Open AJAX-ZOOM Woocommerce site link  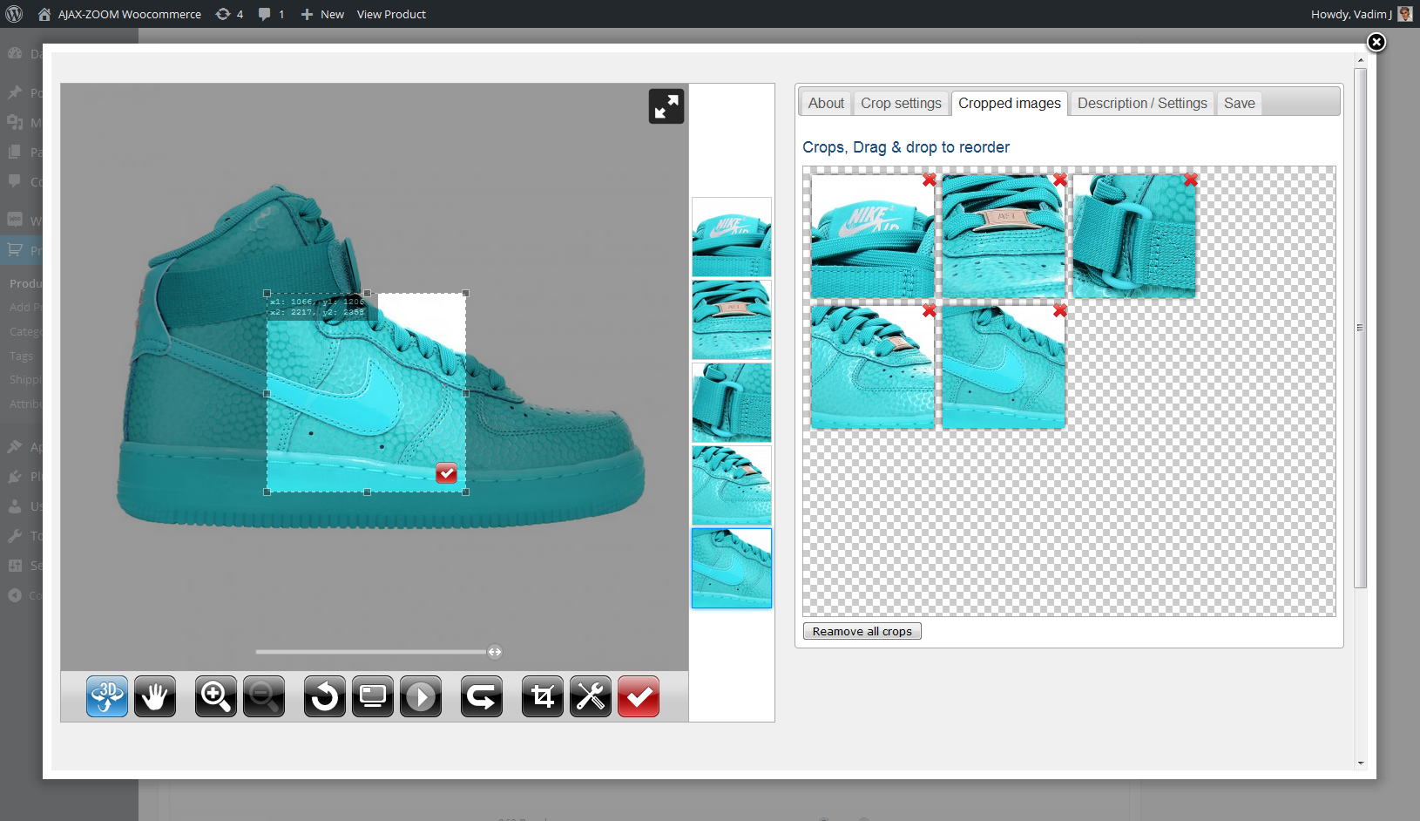[x=119, y=14]
